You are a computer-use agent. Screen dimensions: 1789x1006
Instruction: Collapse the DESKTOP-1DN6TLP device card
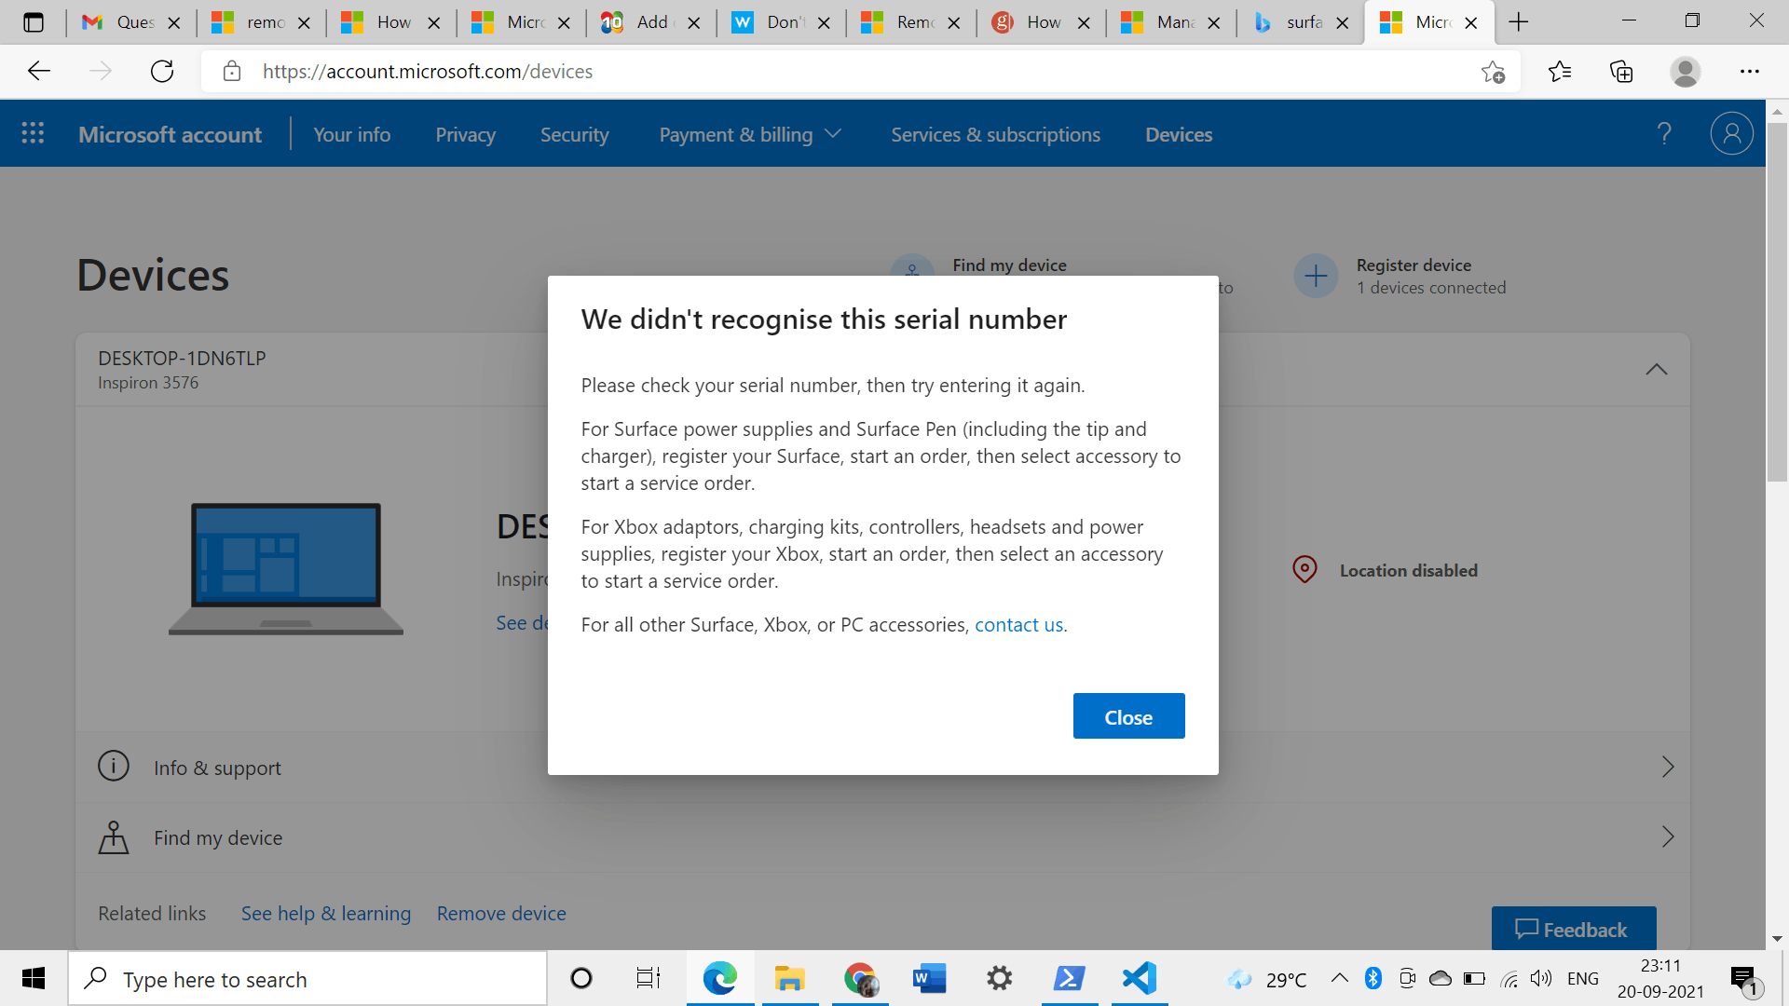pyautogui.click(x=1656, y=370)
